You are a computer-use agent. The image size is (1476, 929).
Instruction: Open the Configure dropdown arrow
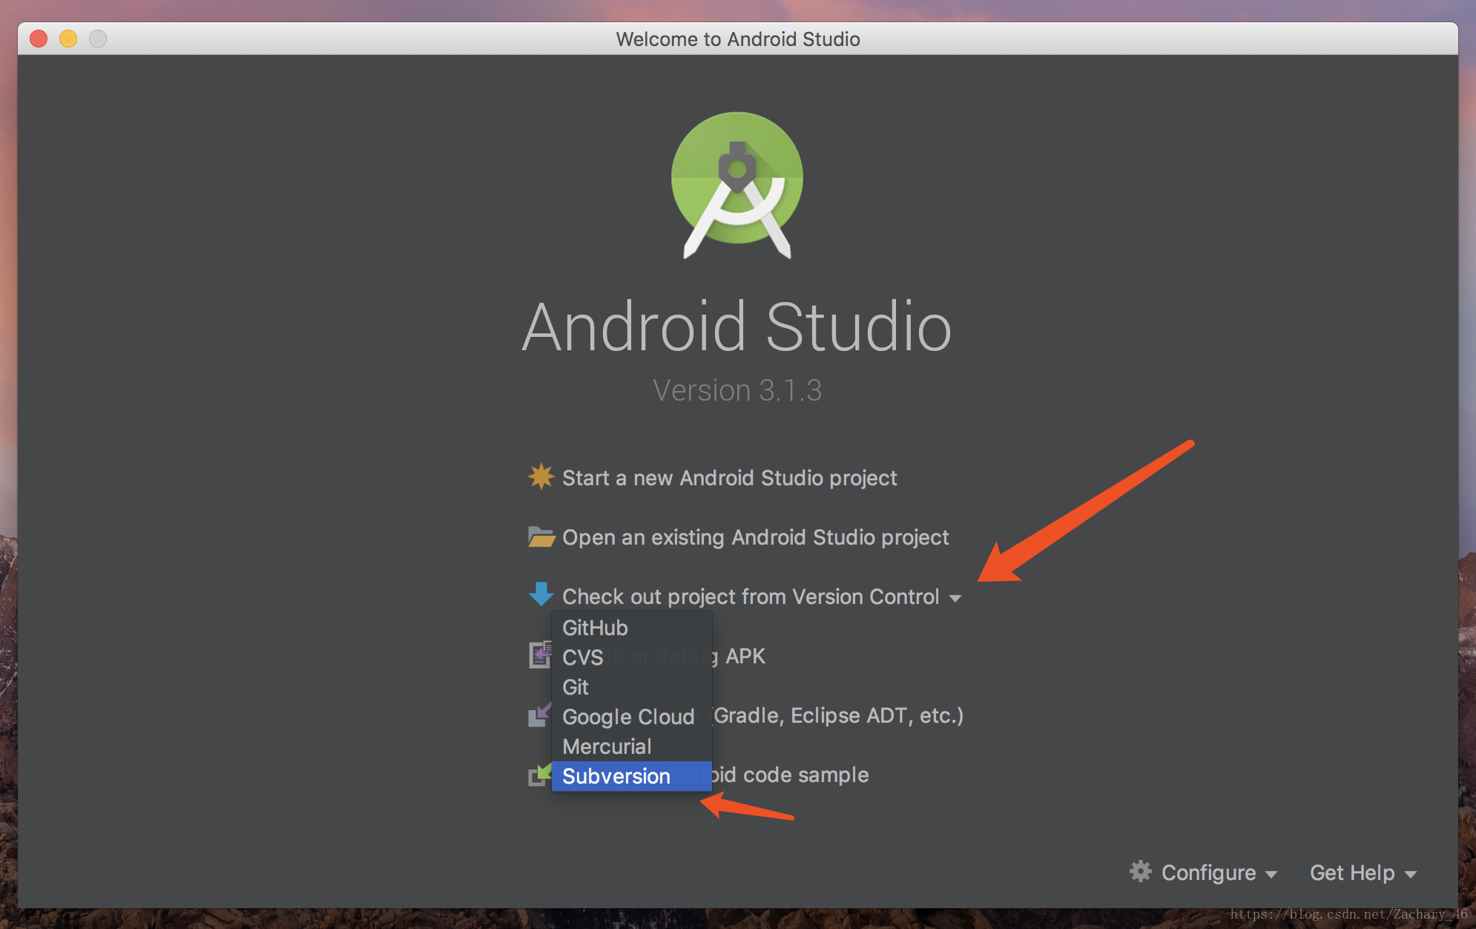pyautogui.click(x=1271, y=874)
